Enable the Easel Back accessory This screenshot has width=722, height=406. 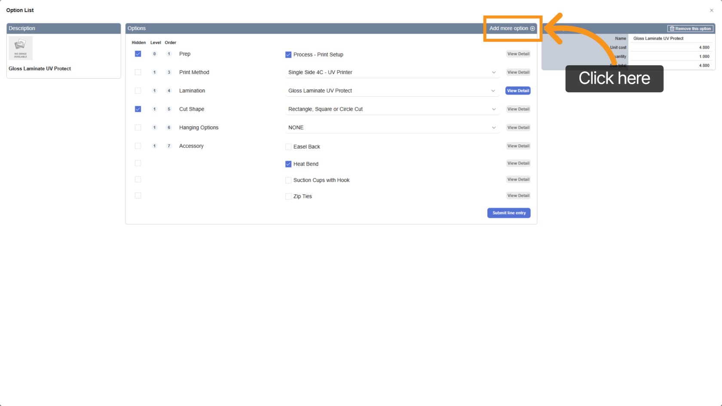click(288, 147)
